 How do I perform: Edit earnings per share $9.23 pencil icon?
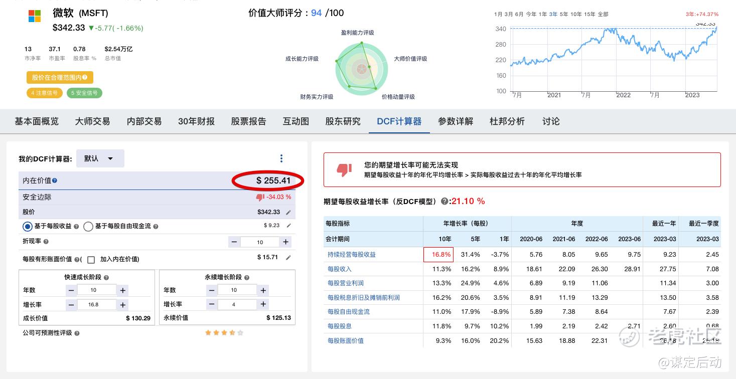tap(288, 226)
